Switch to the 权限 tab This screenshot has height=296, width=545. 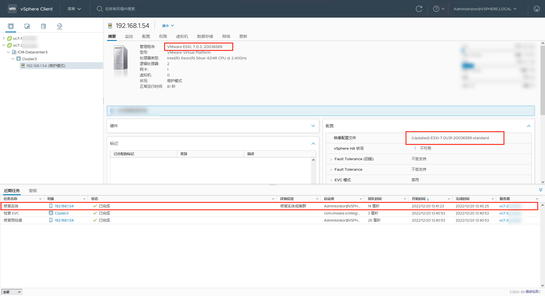(x=163, y=36)
